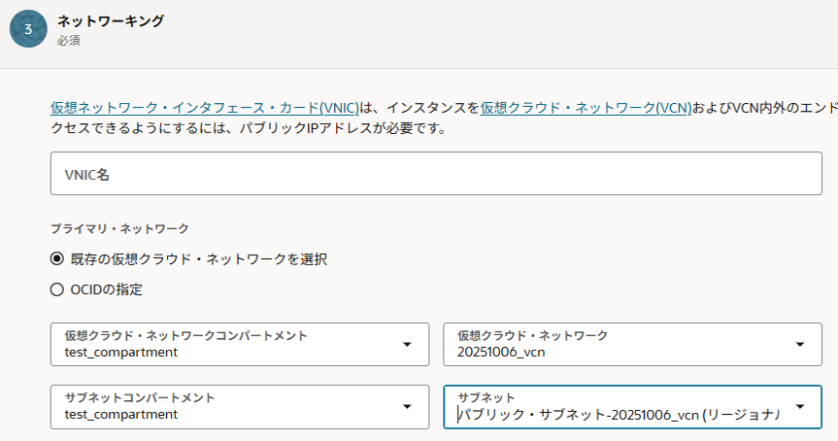Viewport: 838px width, 441px height.
Task: Click the OCIDの指定 label text
Action: coord(107,288)
